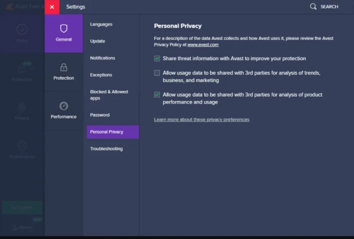Open Exceptions settings
354x239 pixels.
click(x=101, y=75)
